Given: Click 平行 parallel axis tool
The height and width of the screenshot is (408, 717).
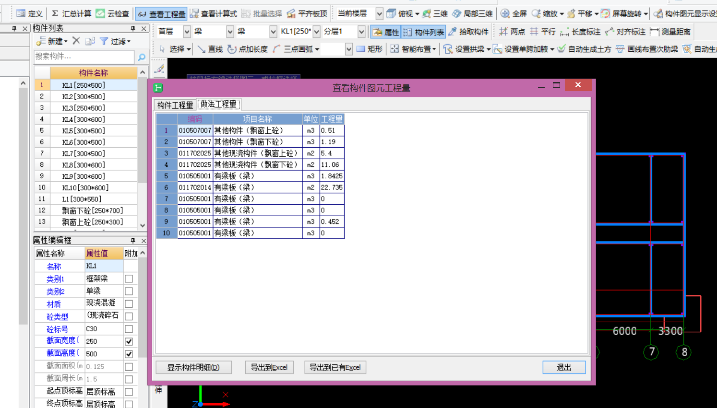Looking at the screenshot, I should 542,32.
